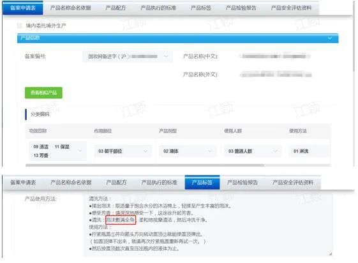358x263 pixels.
Task: Select the active 产品标签 tab in lower bar
Action: [x=202, y=183]
